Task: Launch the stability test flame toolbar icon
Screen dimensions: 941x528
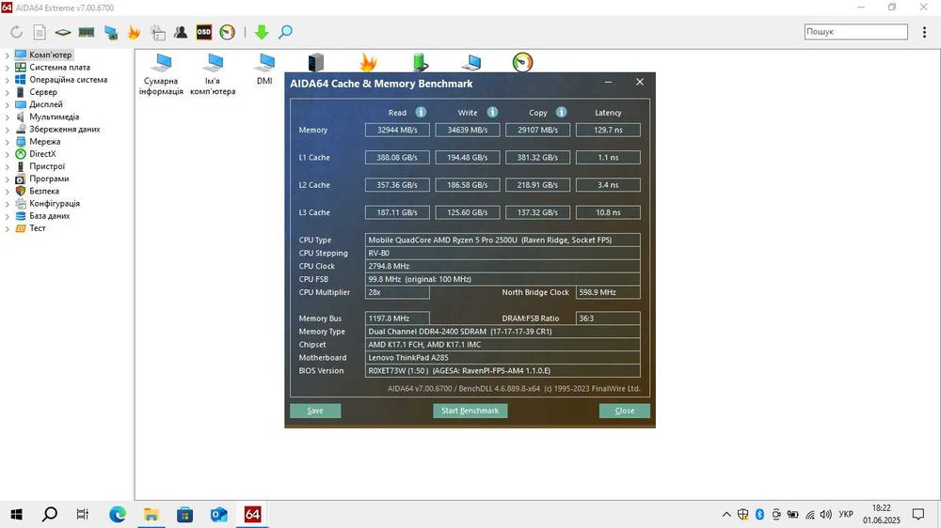Action: [134, 32]
